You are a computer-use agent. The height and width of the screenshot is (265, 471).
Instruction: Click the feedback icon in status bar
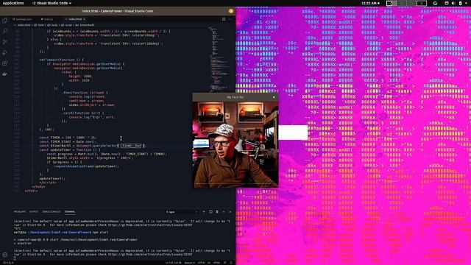[x=225, y=263]
